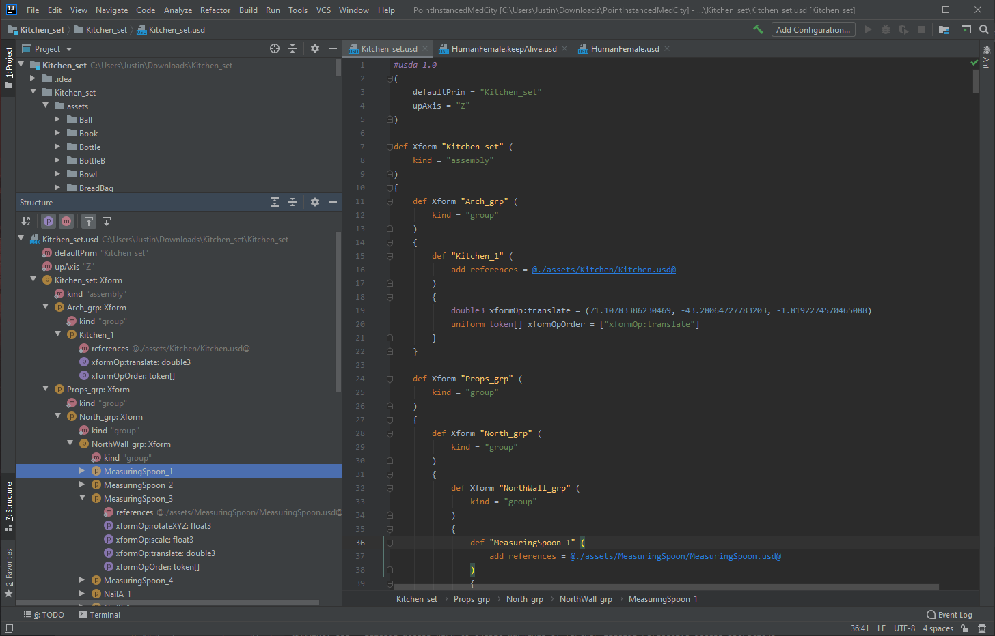Viewport: 995px width, 636px height.
Task: Follow the Kitchen.usd reference link in editor
Action: [x=603, y=270]
